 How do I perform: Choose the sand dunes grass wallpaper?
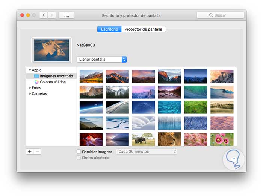click(222, 107)
